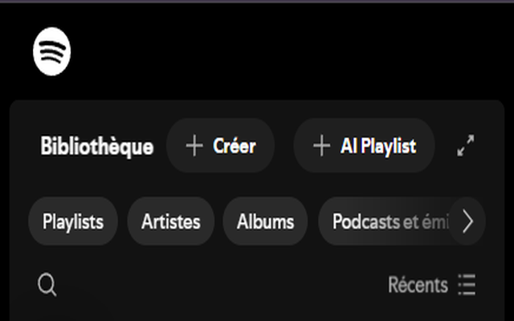Click the plus icon in the AI Playlist button

coord(321,145)
